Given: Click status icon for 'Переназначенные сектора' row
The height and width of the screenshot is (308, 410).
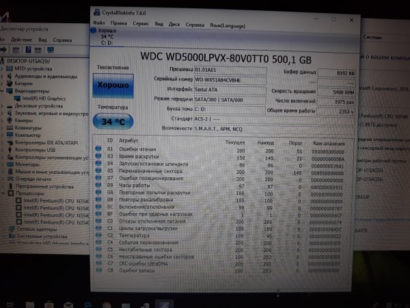Looking at the screenshot, I should pyautogui.click(x=97, y=171).
